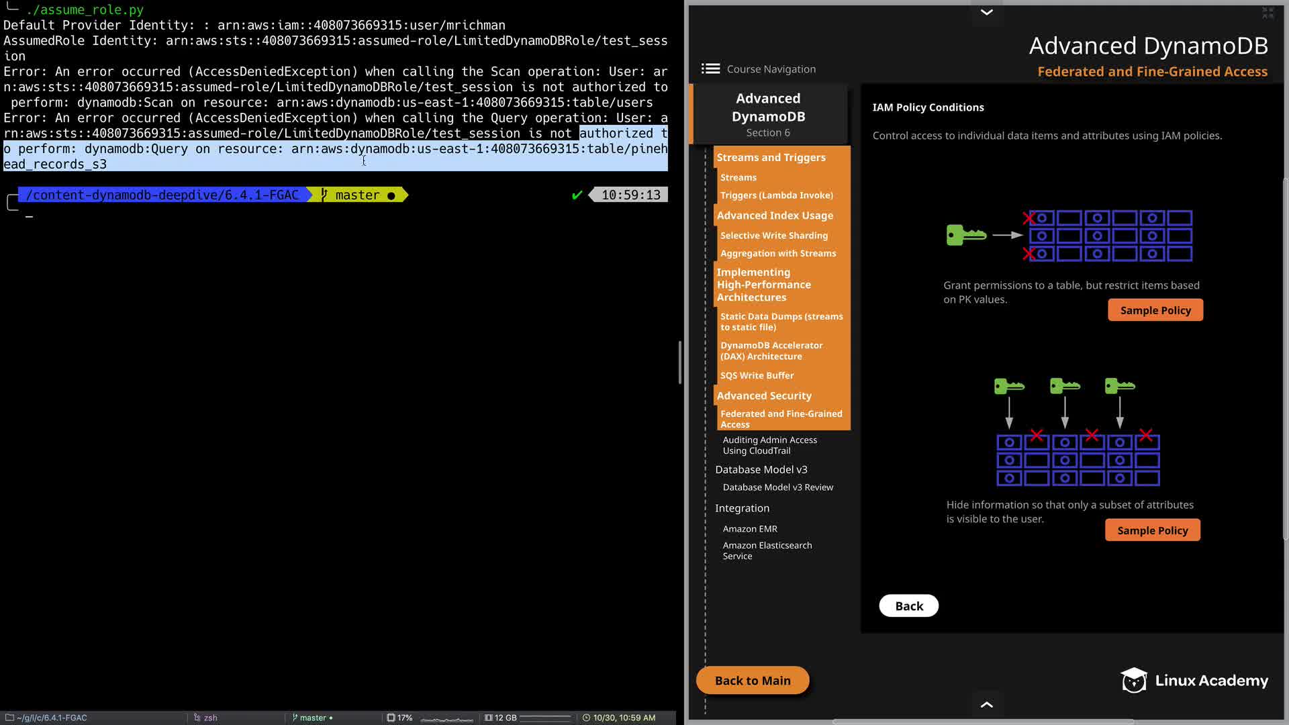Click the horizontal scrollbar at bottom of course panel

point(983,722)
